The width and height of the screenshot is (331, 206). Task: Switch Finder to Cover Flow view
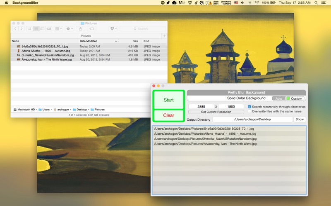click(49, 29)
